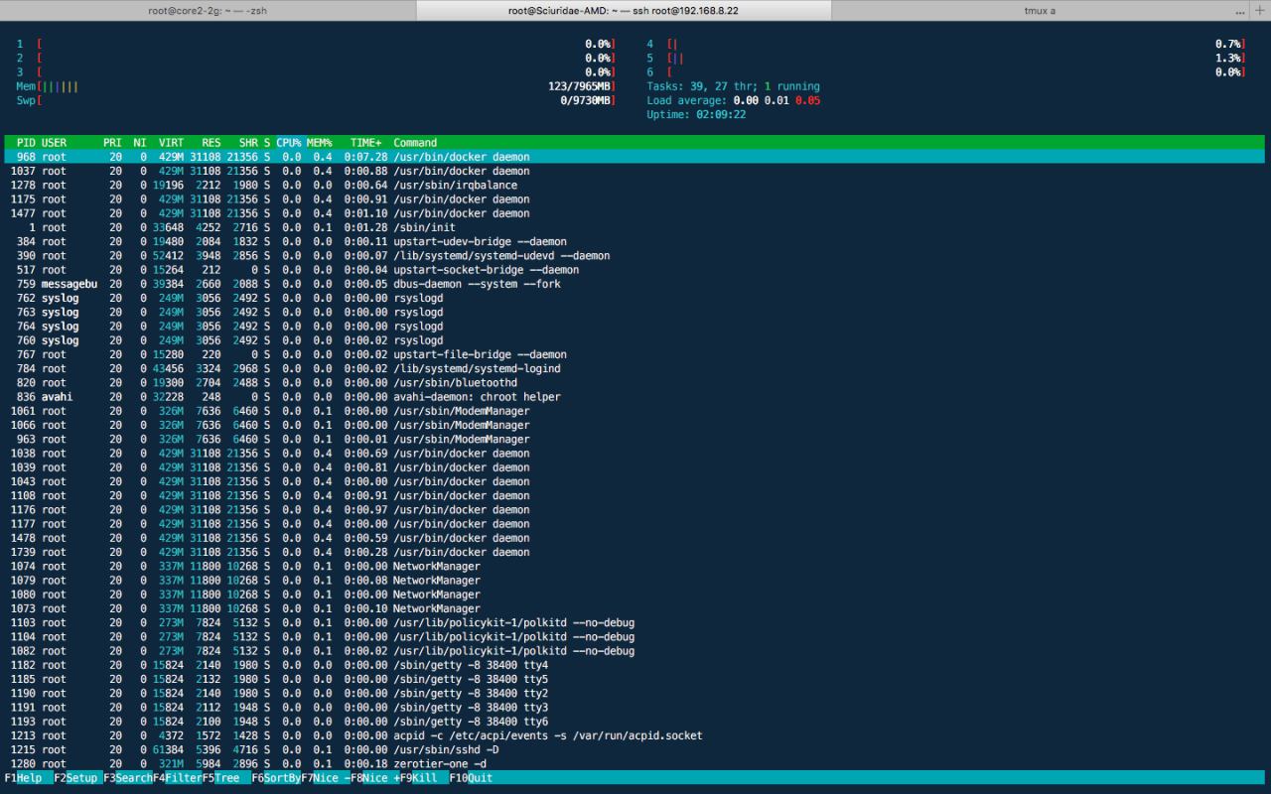Sort by the USER column header
Image resolution: width=1271 pixels, height=794 pixels.
pyautogui.click(x=54, y=143)
